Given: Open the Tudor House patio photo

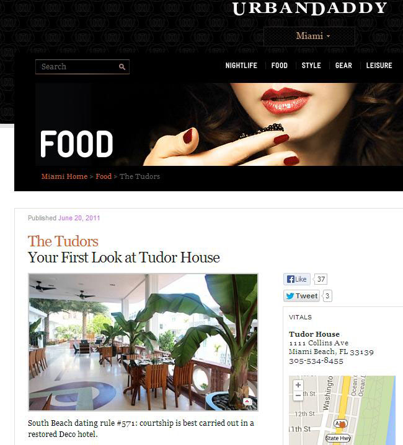Looking at the screenshot, I should click(143, 342).
